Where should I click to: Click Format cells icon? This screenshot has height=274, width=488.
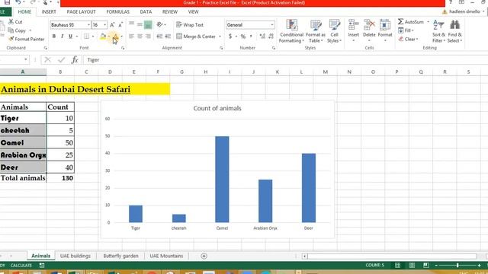pos(385,30)
